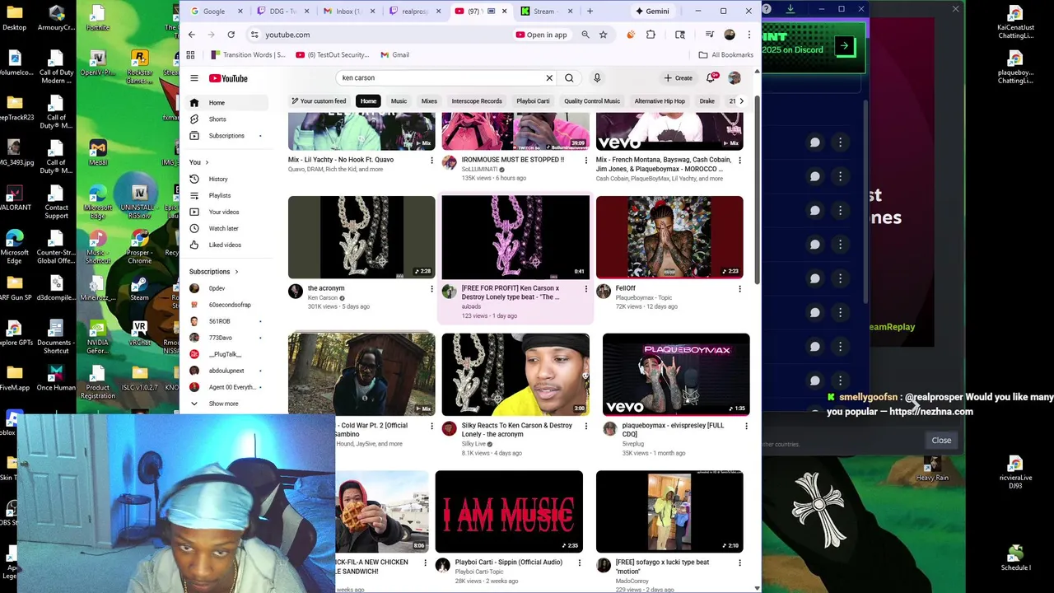The height and width of the screenshot is (593, 1054).
Task: Open options for Silky Reacts video
Action: (585, 427)
